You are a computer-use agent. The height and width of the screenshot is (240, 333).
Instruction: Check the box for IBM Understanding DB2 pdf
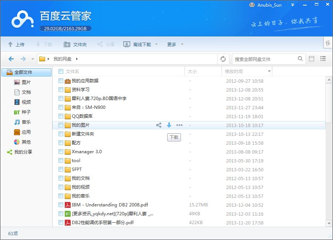point(61,205)
